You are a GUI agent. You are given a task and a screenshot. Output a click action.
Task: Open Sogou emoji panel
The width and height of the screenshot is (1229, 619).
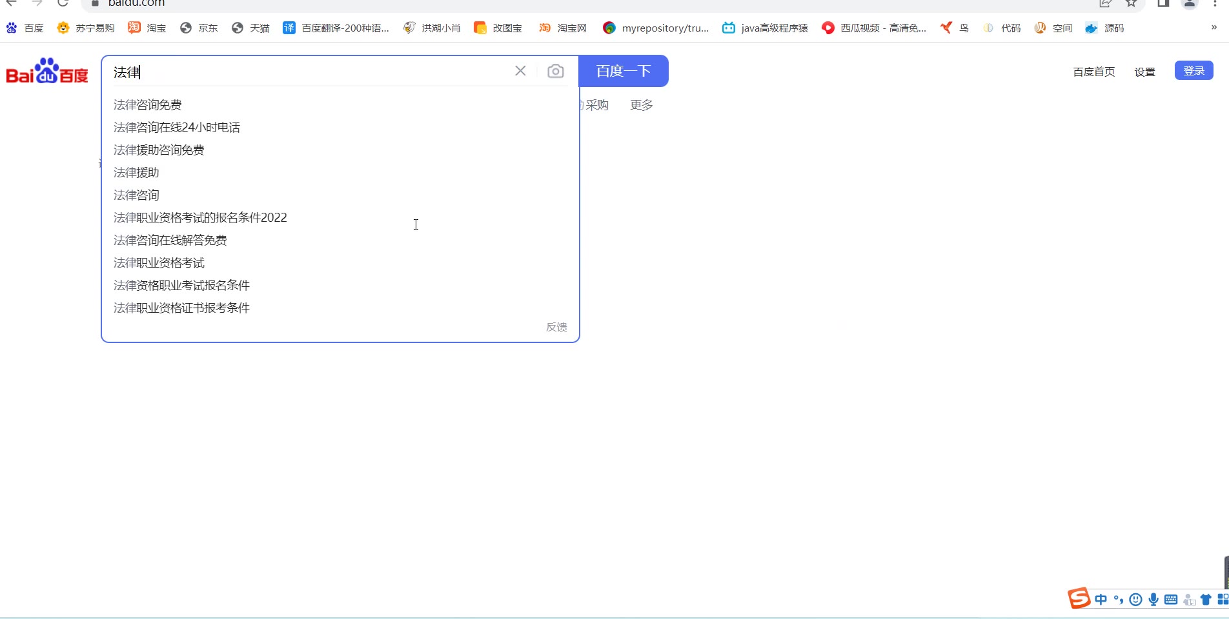pos(1136,600)
